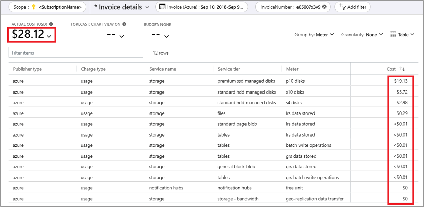This screenshot has width=424, height=207.
Task: Expand the budget dropdown under BUDGET: NONE
Action: point(166,35)
